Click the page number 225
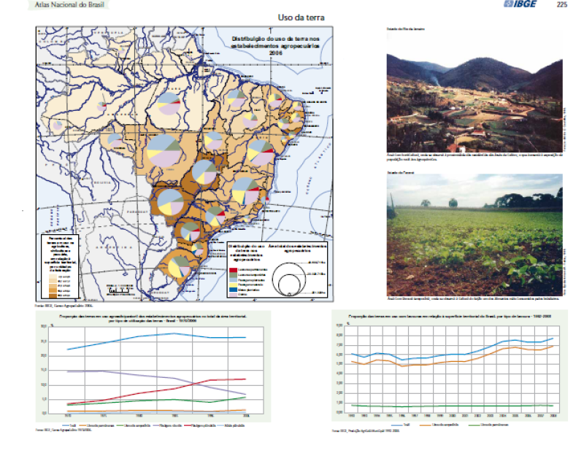 [x=562, y=4]
